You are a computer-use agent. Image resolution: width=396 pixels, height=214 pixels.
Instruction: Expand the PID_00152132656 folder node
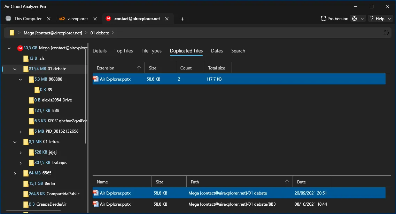21,132
